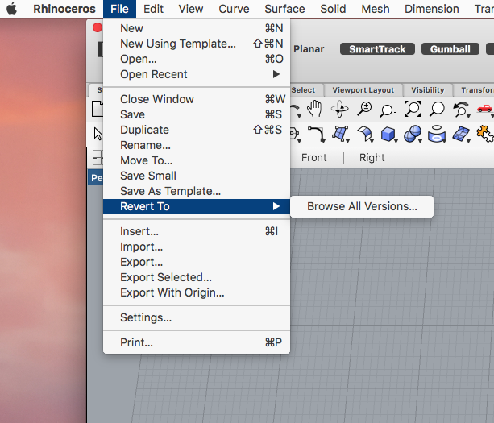The height and width of the screenshot is (423, 494).
Task: Select the Surface from Corner Points tool
Action: 339,134
